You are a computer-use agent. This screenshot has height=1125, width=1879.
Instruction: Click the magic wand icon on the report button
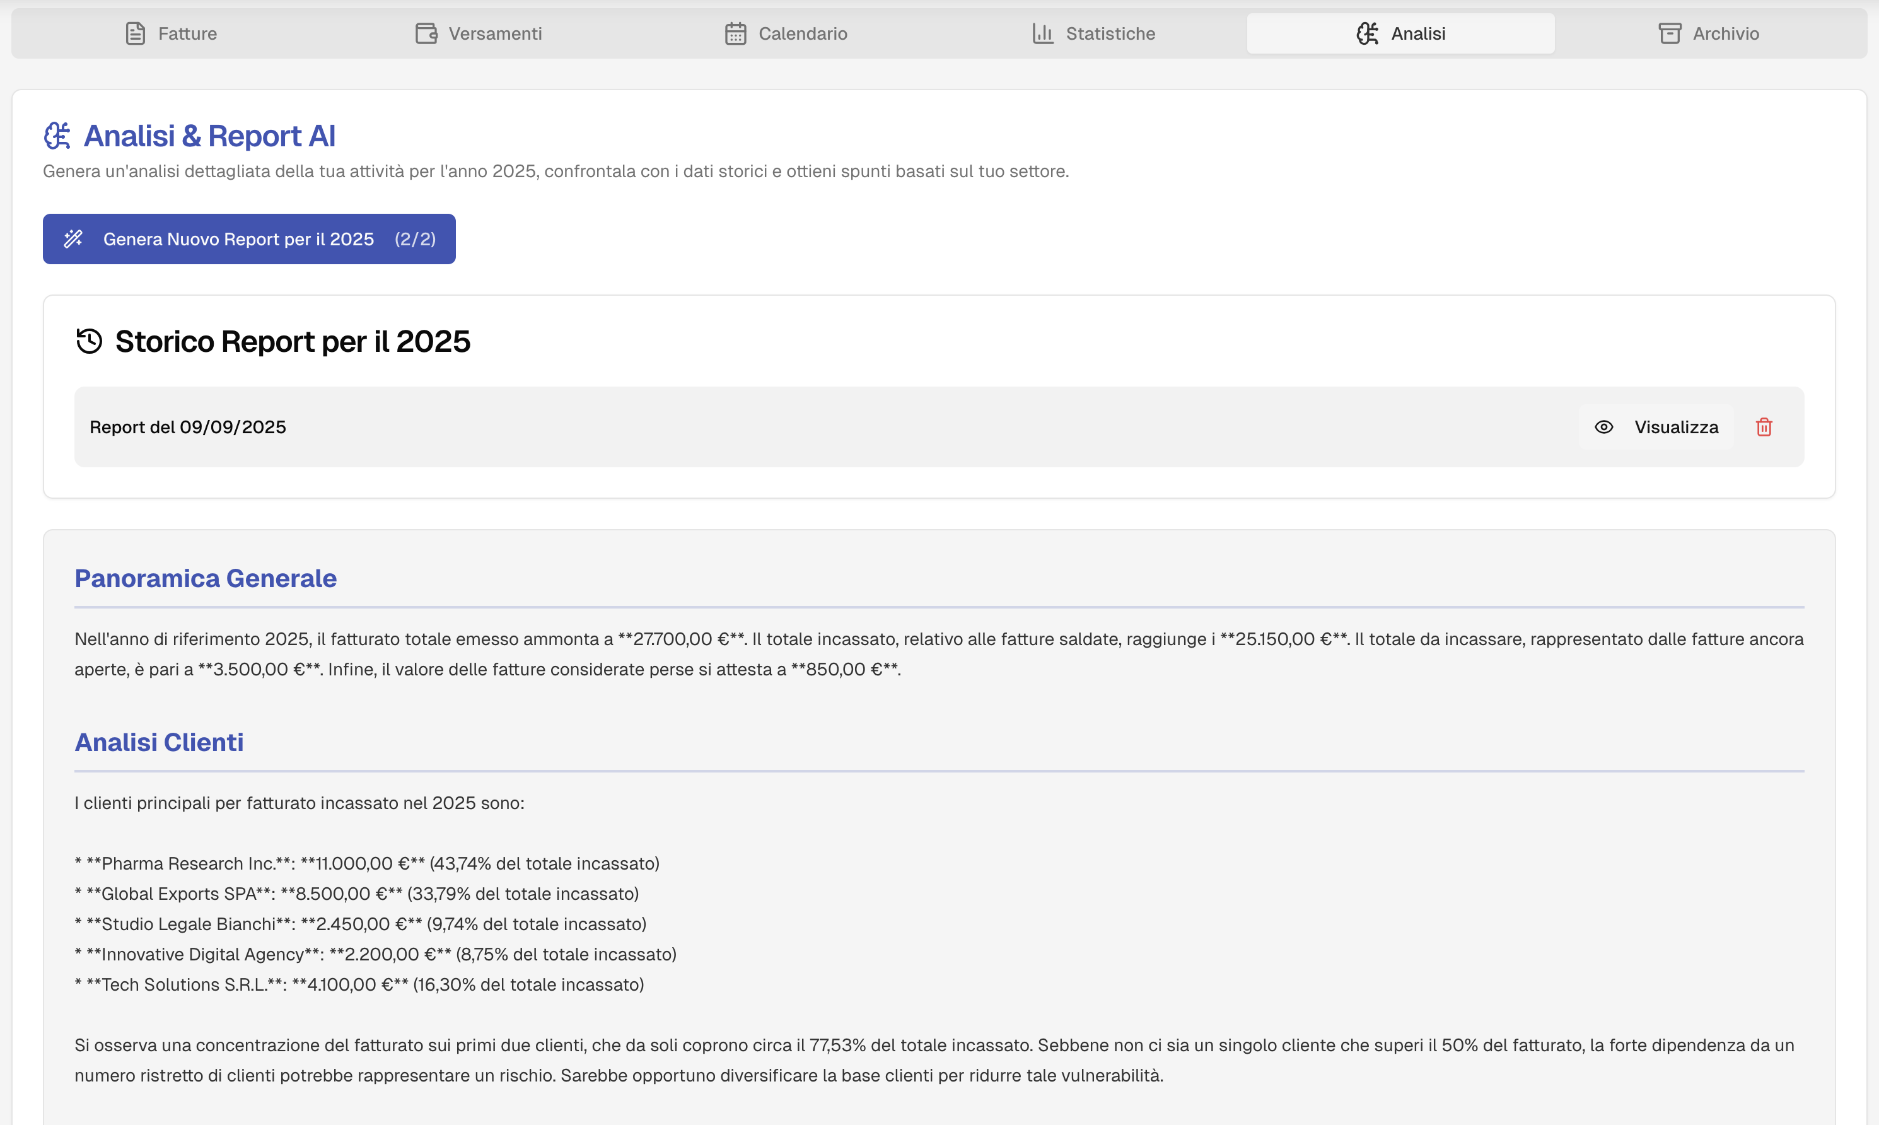[x=74, y=239]
